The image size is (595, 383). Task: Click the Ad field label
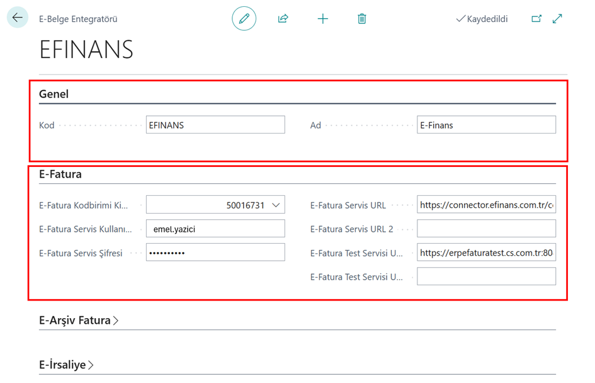click(x=315, y=125)
